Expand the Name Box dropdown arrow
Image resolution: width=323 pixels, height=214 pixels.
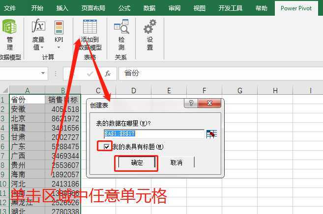tap(43, 73)
